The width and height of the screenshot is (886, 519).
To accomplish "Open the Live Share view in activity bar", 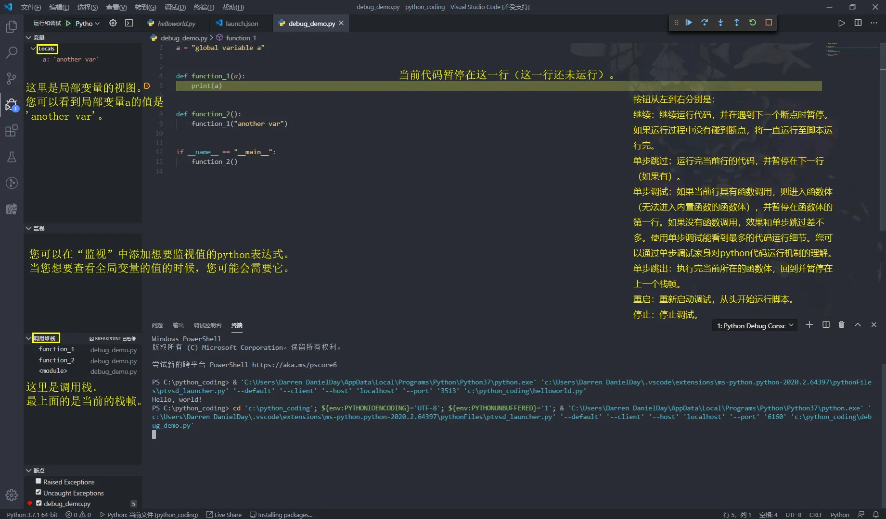I will pyautogui.click(x=12, y=209).
